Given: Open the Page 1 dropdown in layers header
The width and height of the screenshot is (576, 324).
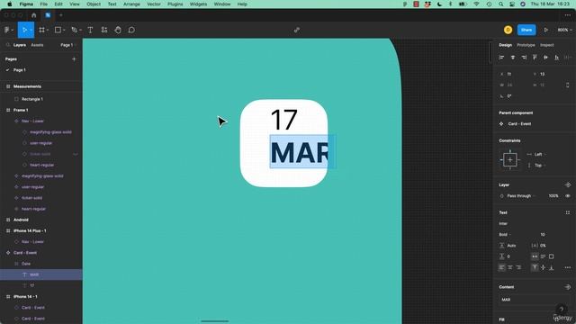Looking at the screenshot, I should click(68, 45).
